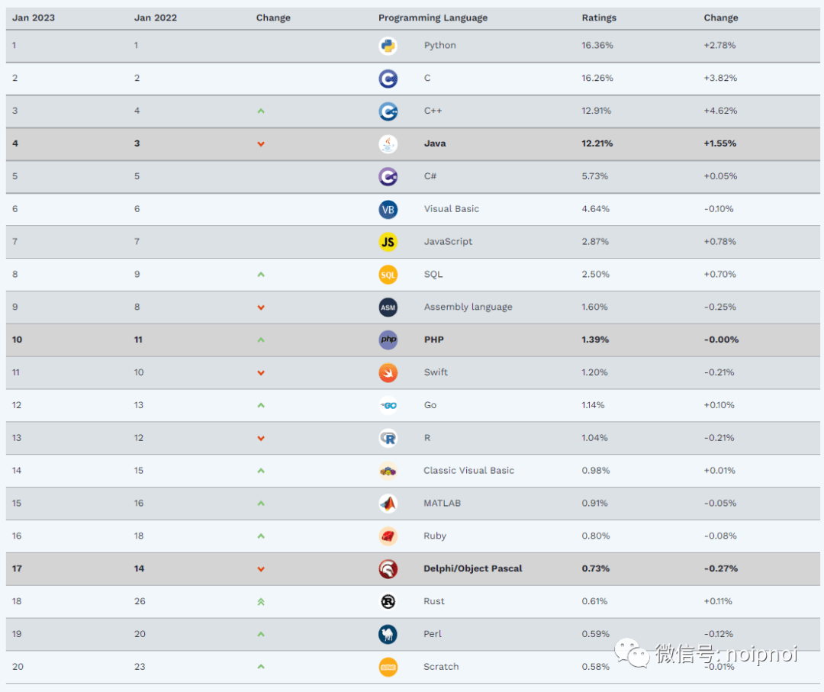Image resolution: width=824 pixels, height=692 pixels.
Task: Click the Perl camel icon
Action: point(388,634)
